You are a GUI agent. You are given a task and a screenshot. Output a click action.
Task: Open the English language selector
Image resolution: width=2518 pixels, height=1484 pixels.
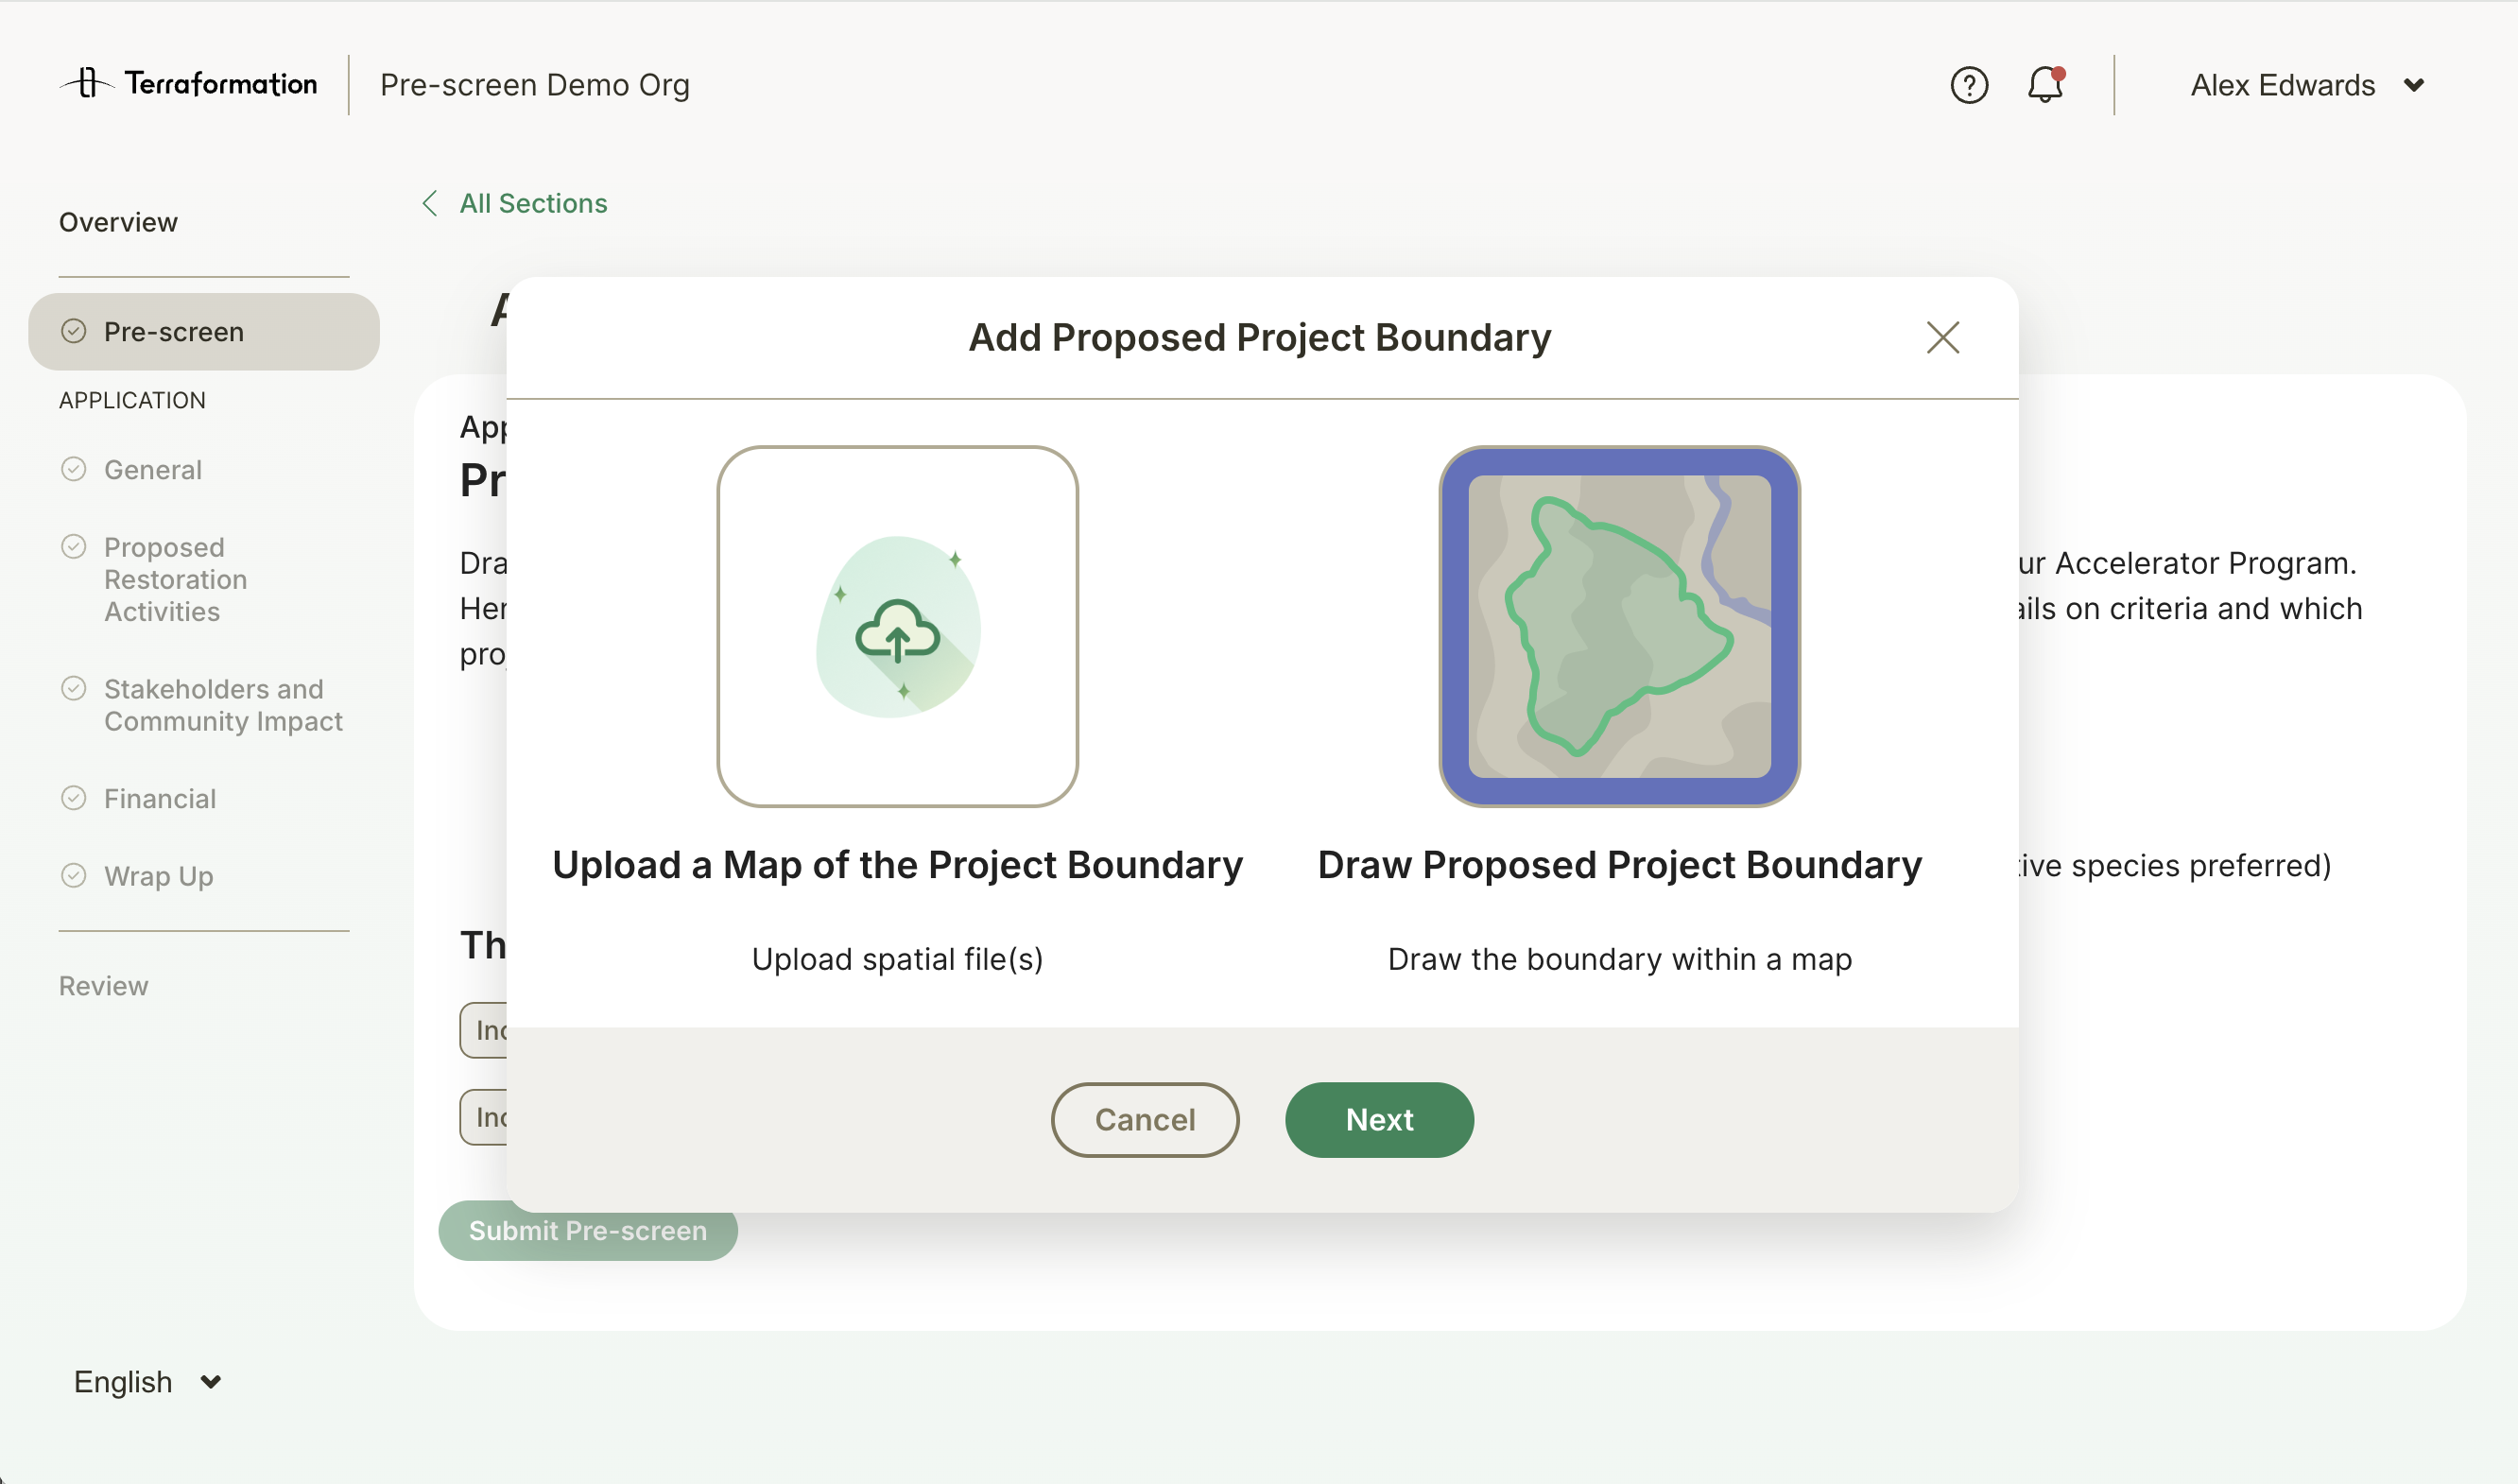pyautogui.click(x=146, y=1381)
